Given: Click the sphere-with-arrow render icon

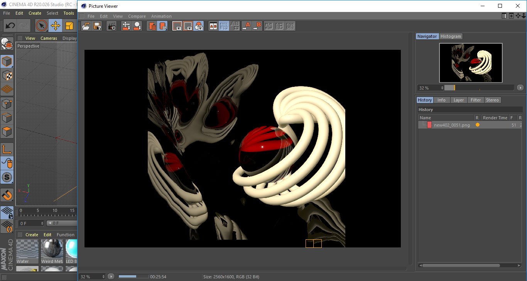Looking at the screenshot, I should click(x=137, y=26).
